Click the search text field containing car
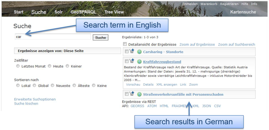269x130 pixels. pyautogui.click(x=53, y=37)
